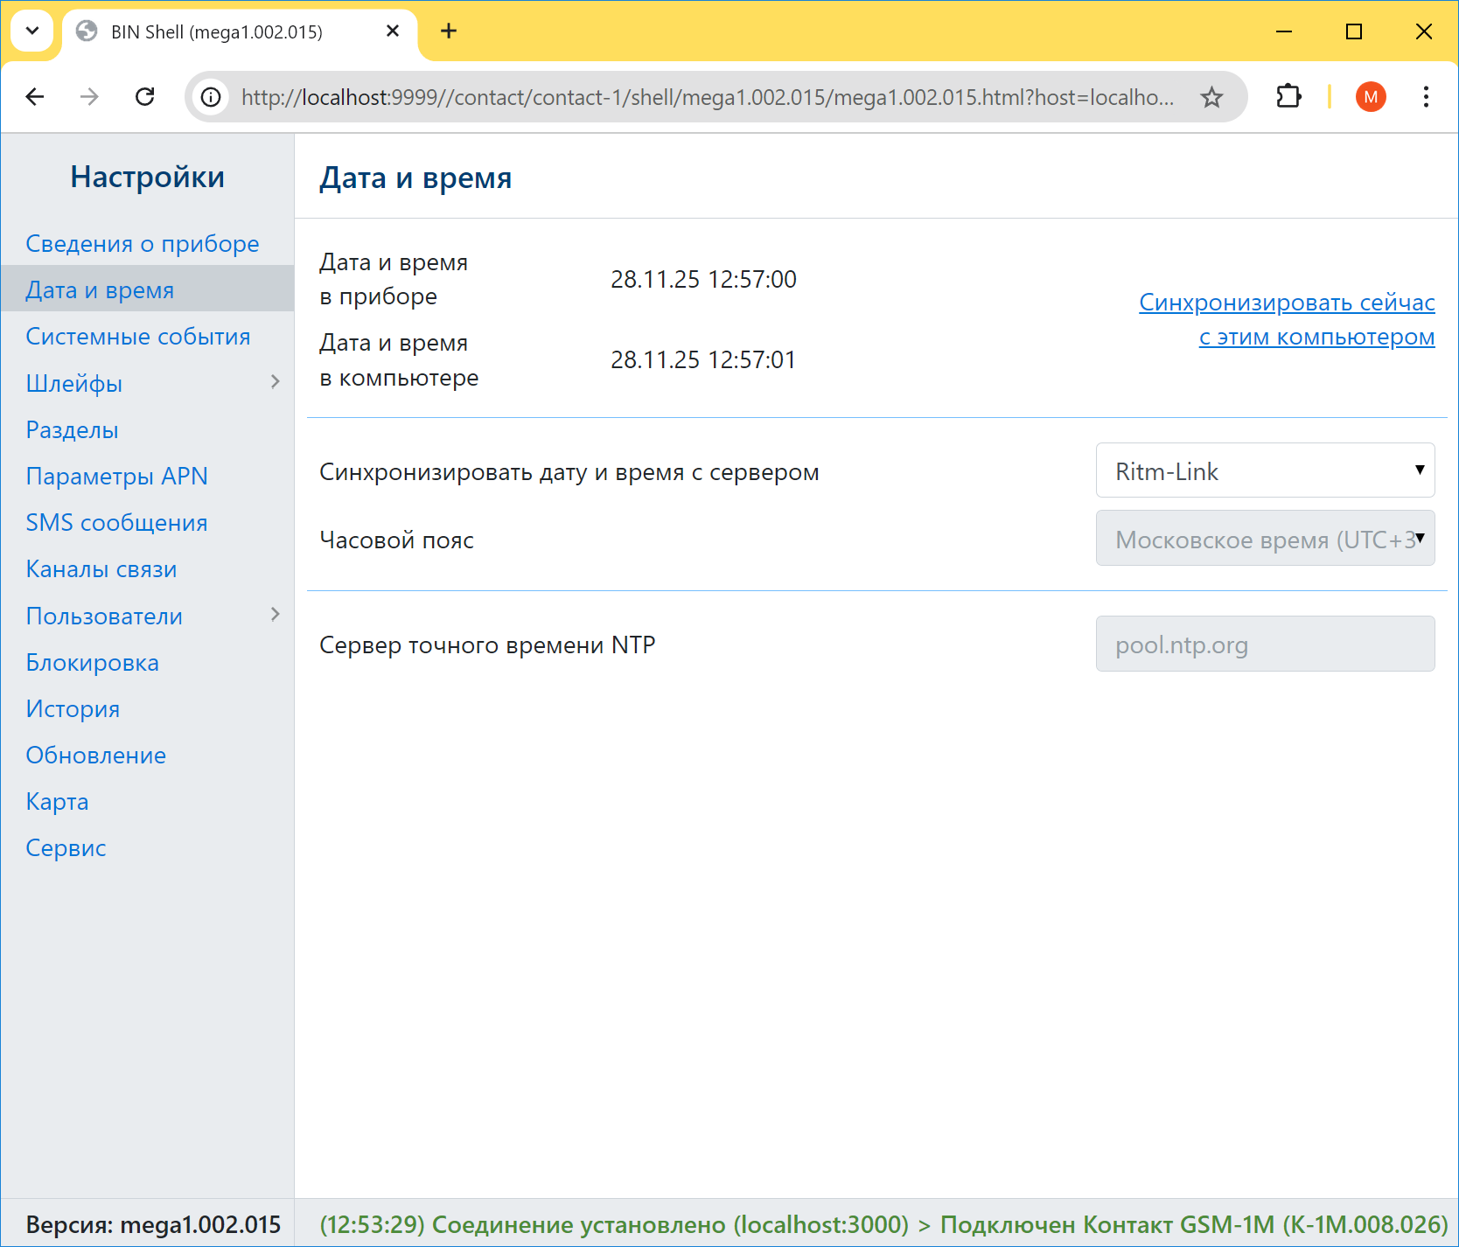
Task: Open new tab with plus button
Action: click(x=449, y=31)
